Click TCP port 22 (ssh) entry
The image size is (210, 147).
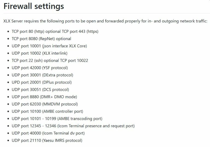click(x=50, y=60)
